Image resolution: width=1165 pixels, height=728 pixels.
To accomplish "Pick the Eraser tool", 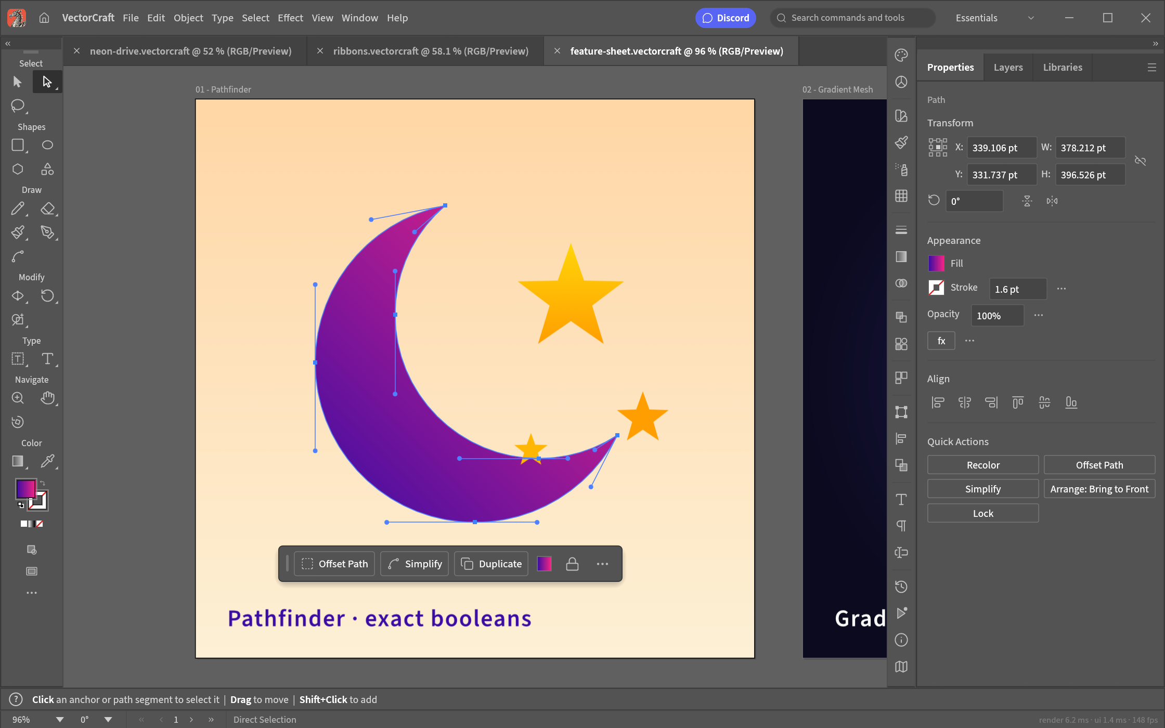I will point(47,209).
